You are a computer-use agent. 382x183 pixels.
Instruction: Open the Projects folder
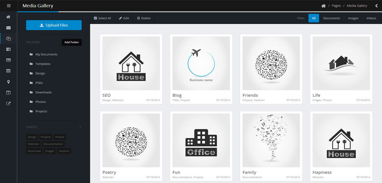[39, 111]
